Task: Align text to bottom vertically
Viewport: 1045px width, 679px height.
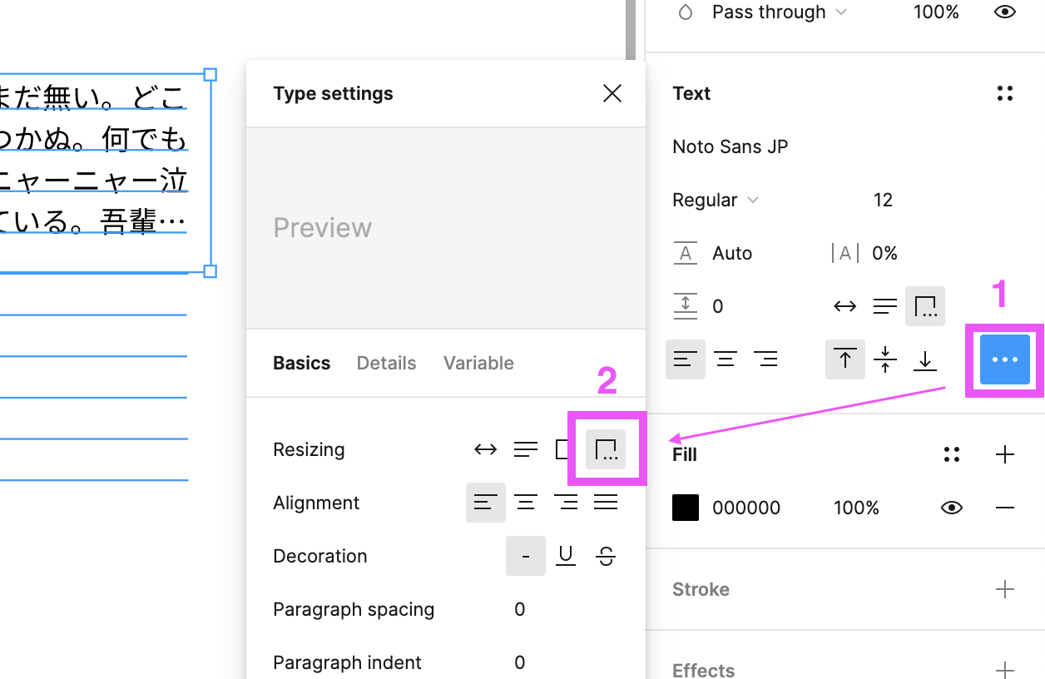Action: 925,359
